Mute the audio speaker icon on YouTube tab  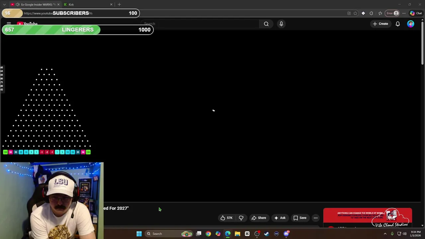click(18, 4)
